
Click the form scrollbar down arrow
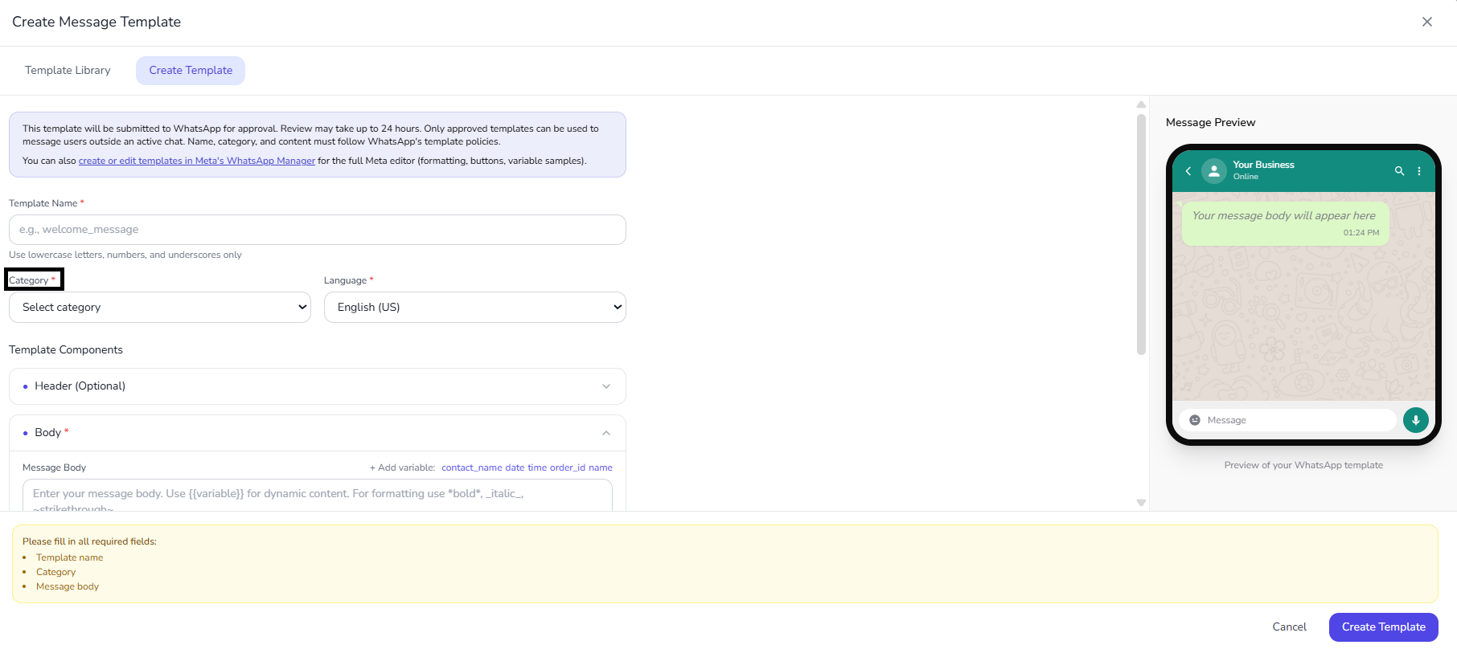tap(1141, 503)
